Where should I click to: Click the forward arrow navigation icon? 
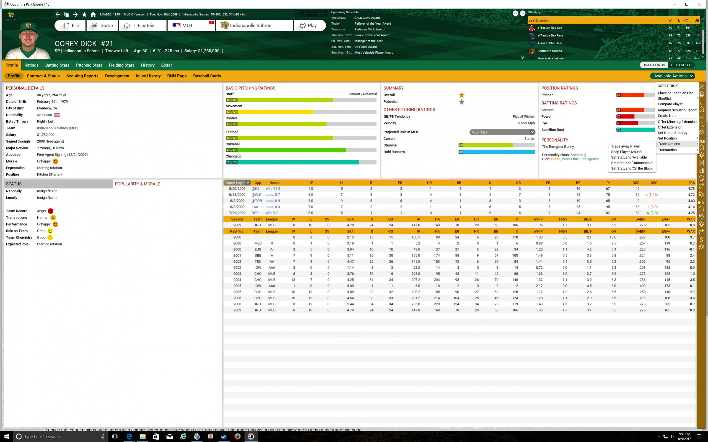pos(76,14)
